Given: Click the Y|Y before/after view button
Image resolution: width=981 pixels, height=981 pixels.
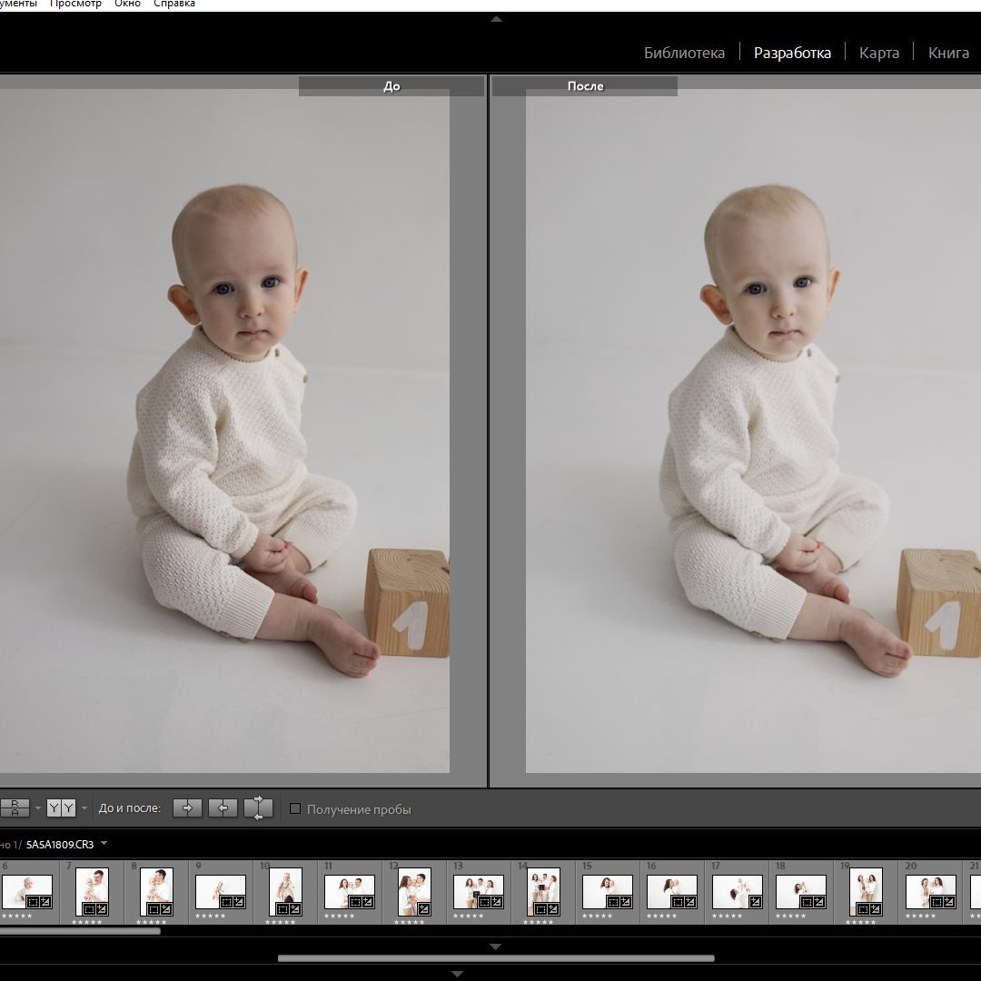Looking at the screenshot, I should tap(61, 808).
